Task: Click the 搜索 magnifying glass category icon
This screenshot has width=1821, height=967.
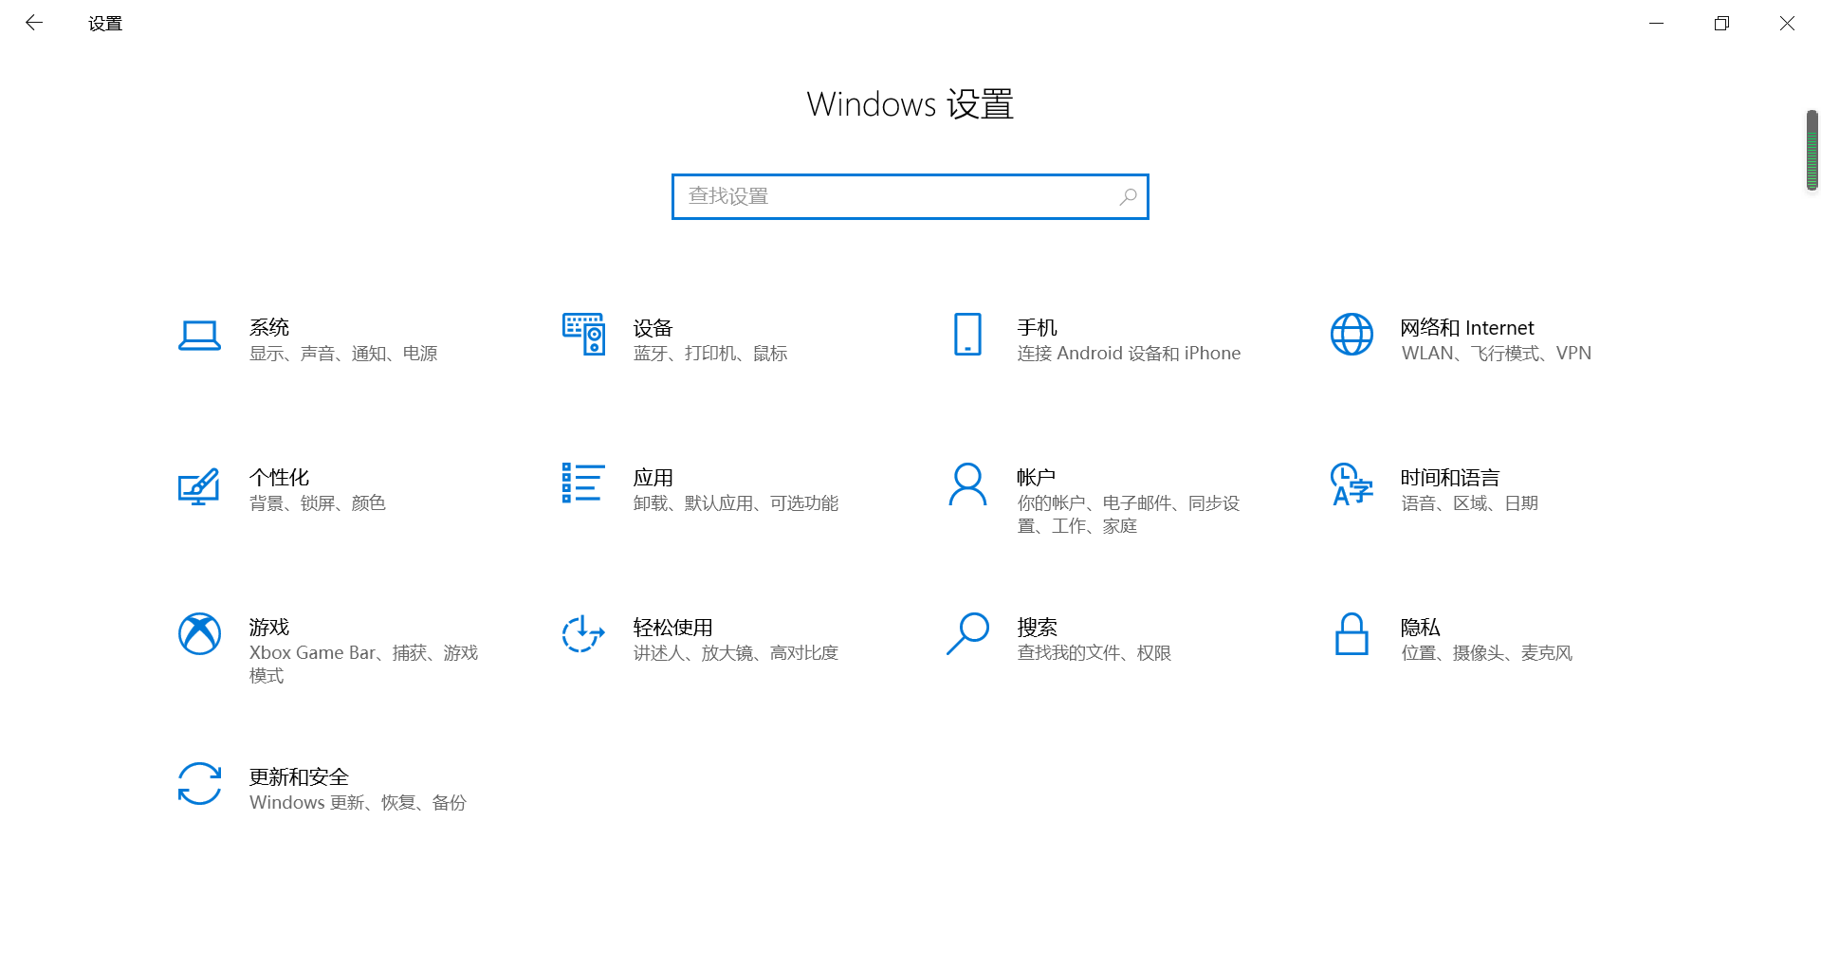Action: point(967,633)
